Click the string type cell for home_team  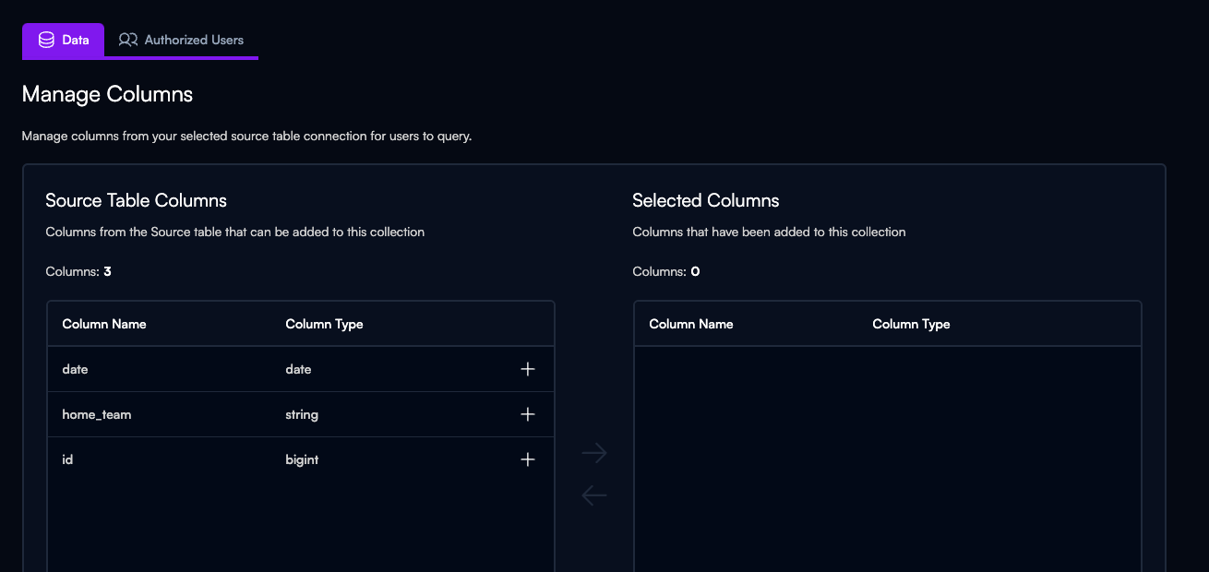coord(302,414)
